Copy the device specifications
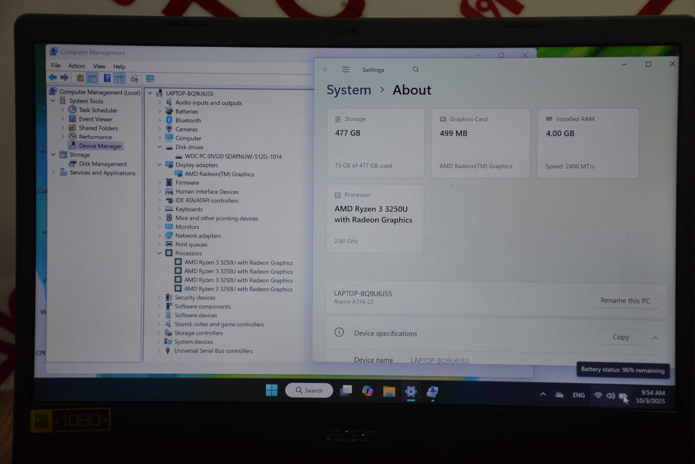The height and width of the screenshot is (464, 695). tap(621, 337)
